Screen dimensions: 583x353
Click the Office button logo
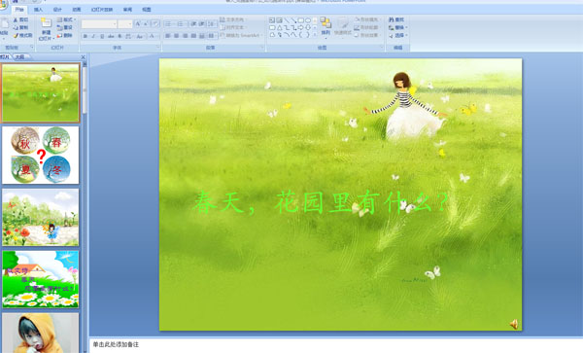coord(3,5)
